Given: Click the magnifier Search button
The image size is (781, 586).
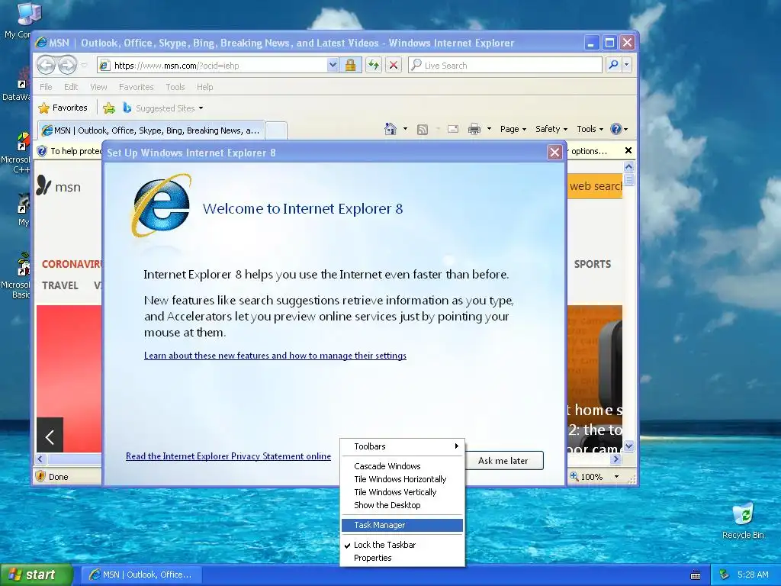Looking at the screenshot, I should pos(614,65).
